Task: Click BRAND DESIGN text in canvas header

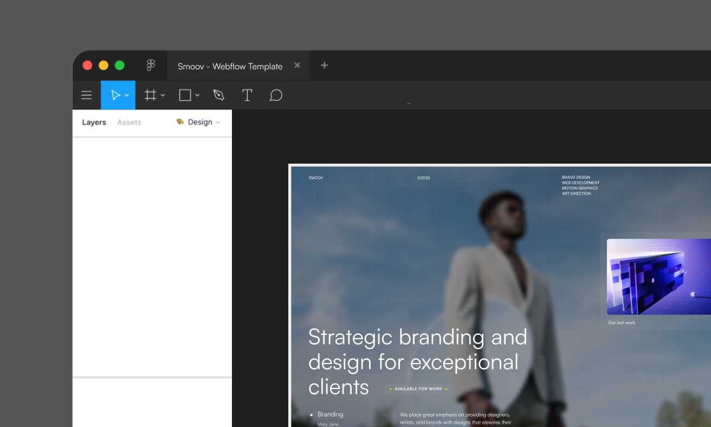Action: click(576, 177)
